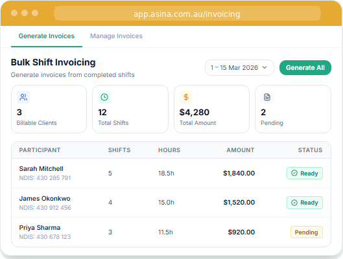The image size is (343, 259).
Task: Sort by the SHIFTS column header
Action: click(x=119, y=150)
